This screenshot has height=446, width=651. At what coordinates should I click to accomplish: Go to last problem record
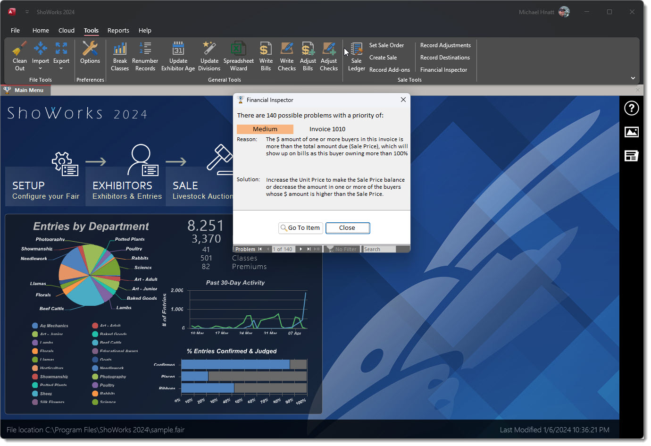click(x=309, y=249)
